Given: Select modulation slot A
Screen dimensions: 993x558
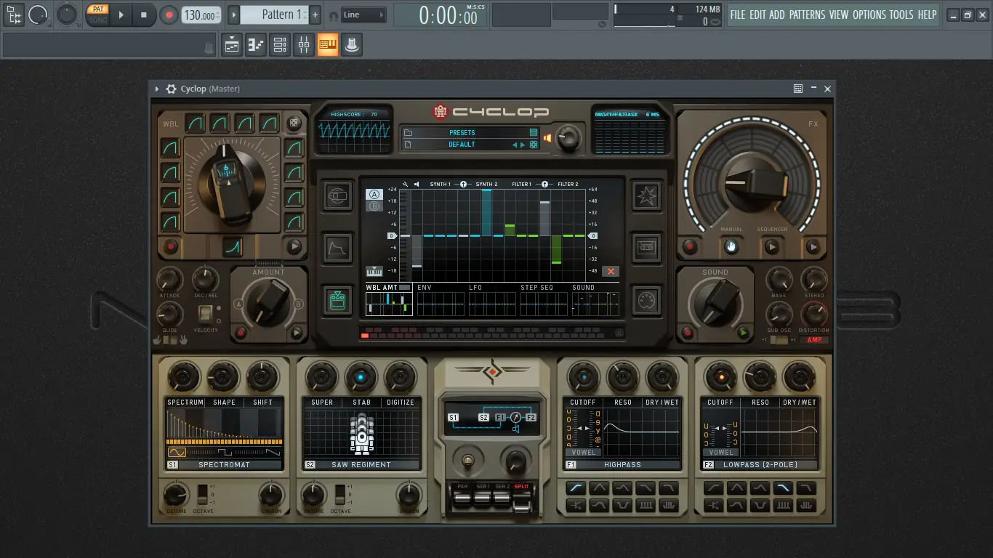Looking at the screenshot, I should pos(374,195).
